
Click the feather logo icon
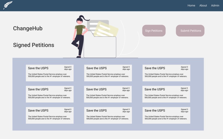8,5
